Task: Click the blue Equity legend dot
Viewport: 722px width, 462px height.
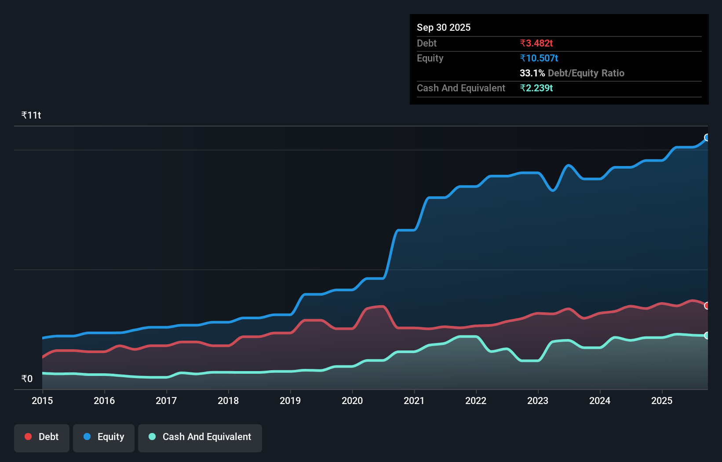Action: click(x=87, y=437)
